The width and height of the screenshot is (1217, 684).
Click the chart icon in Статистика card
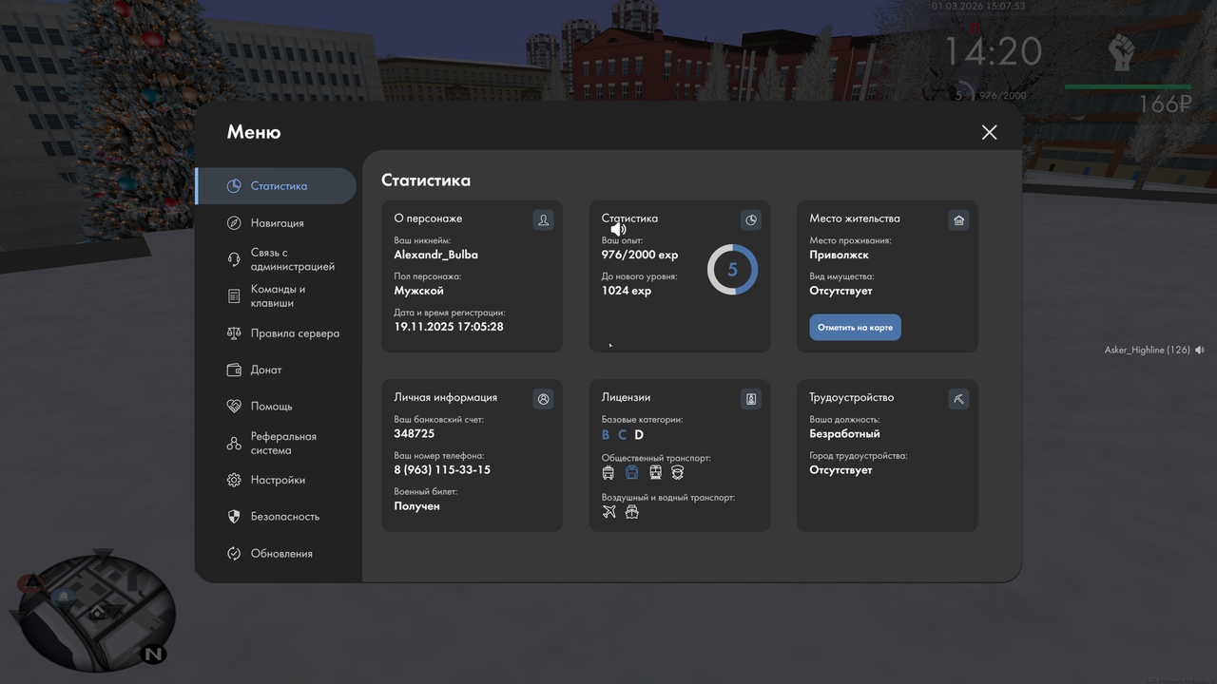(751, 220)
